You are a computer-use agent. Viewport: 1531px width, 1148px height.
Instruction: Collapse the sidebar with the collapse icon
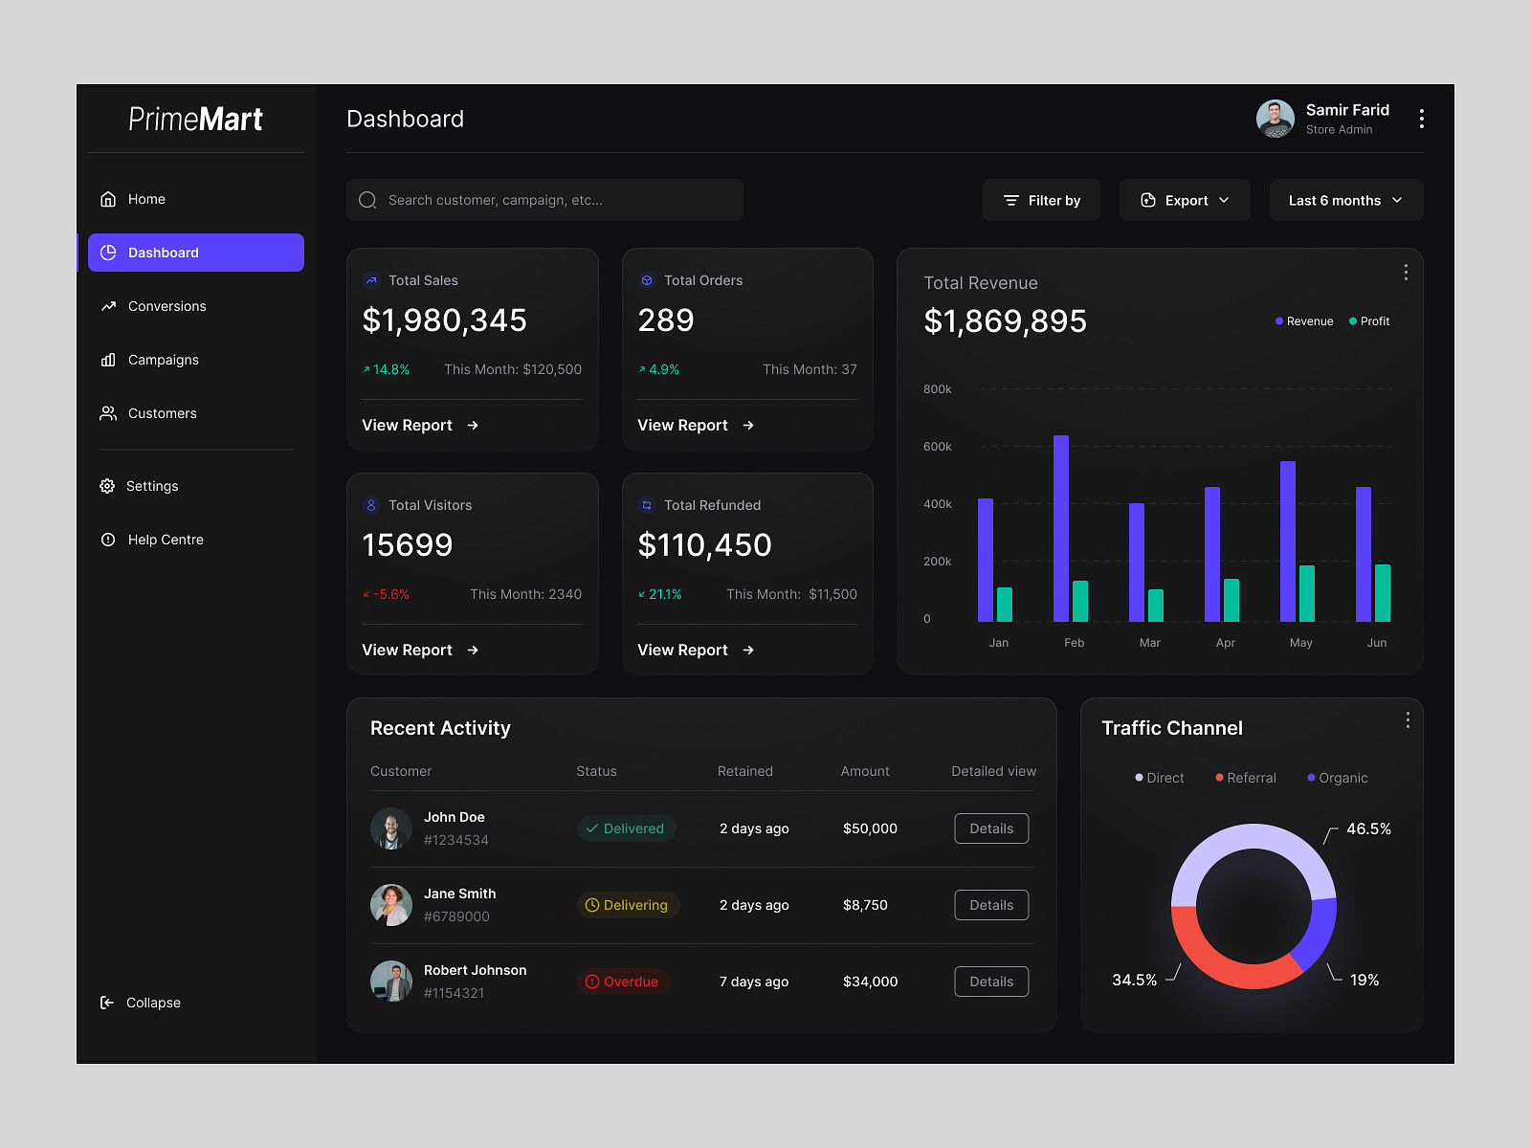pyautogui.click(x=106, y=1003)
